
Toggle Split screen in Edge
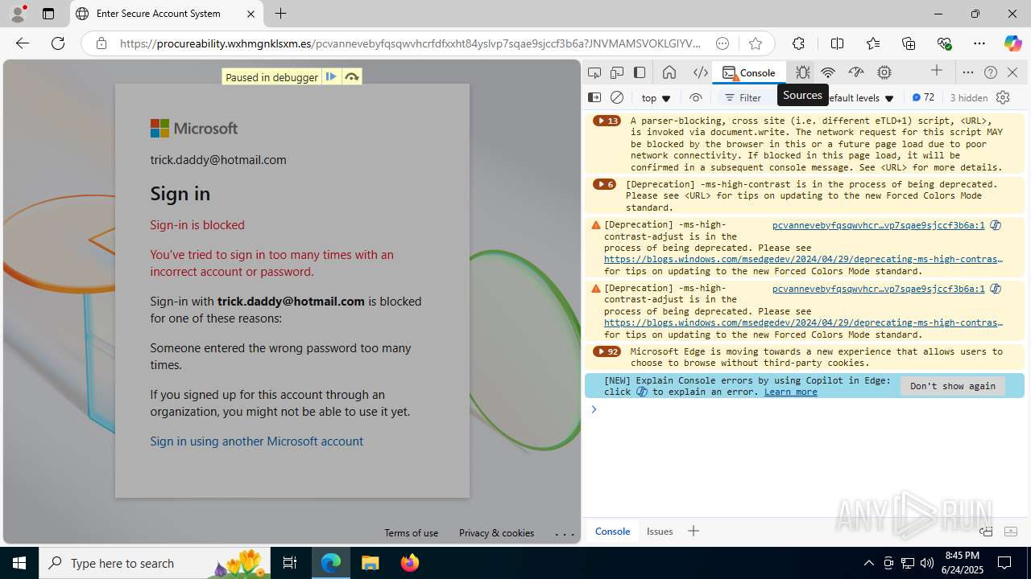pos(837,43)
